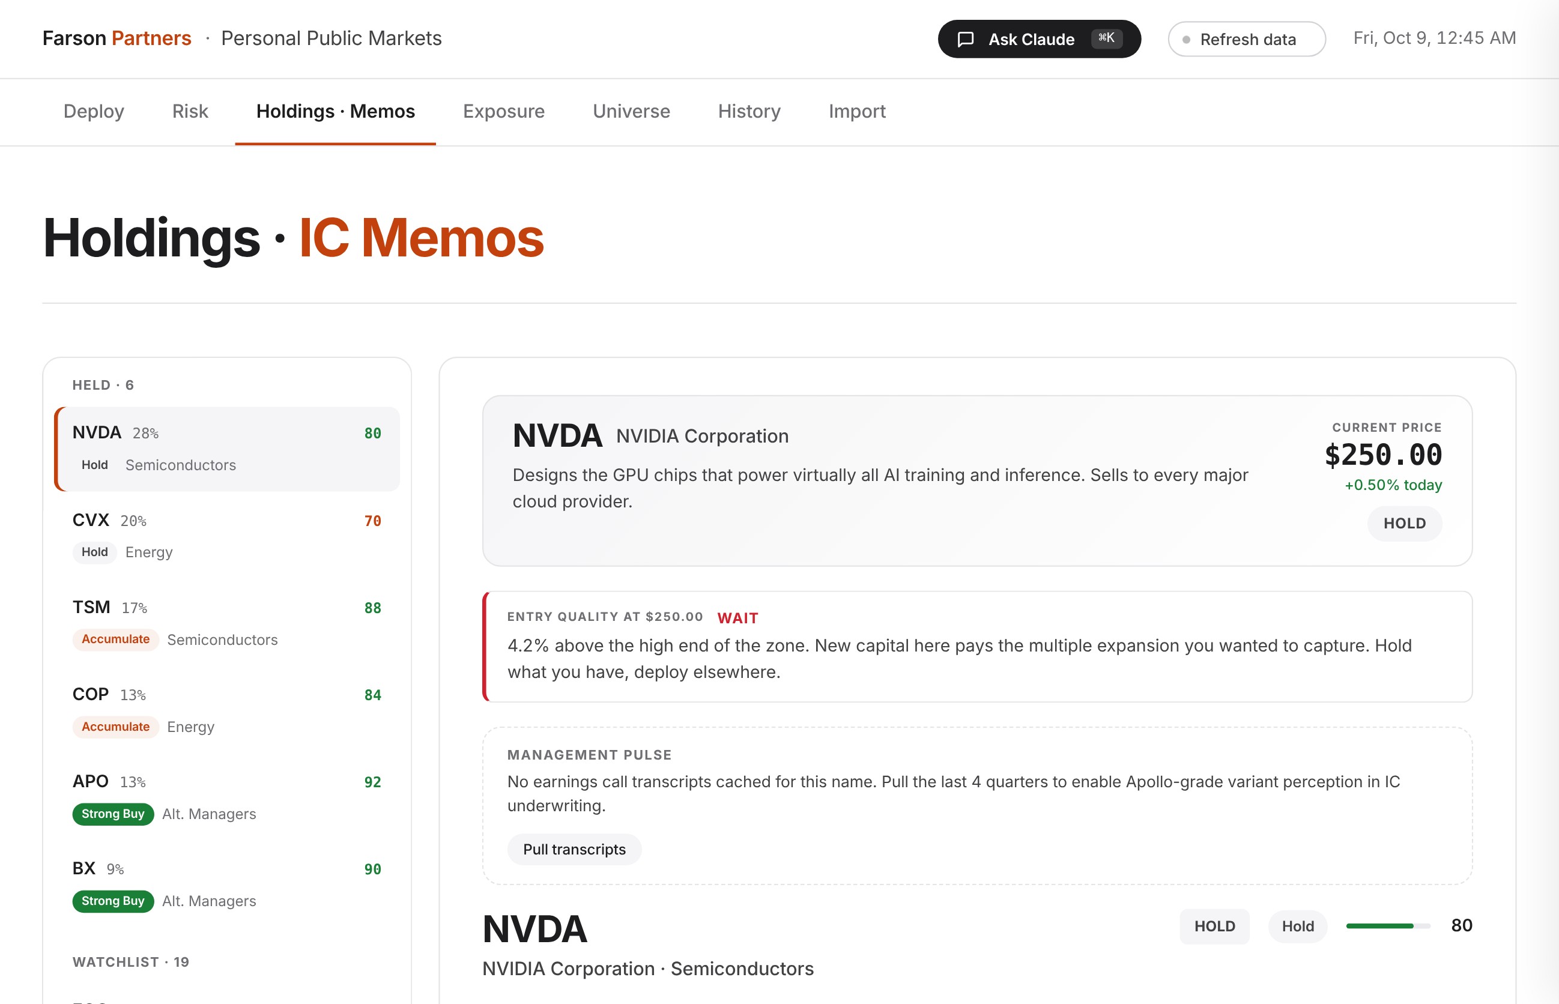This screenshot has height=1004, width=1559.
Task: Click the score 88 beside TSM
Action: pos(372,608)
